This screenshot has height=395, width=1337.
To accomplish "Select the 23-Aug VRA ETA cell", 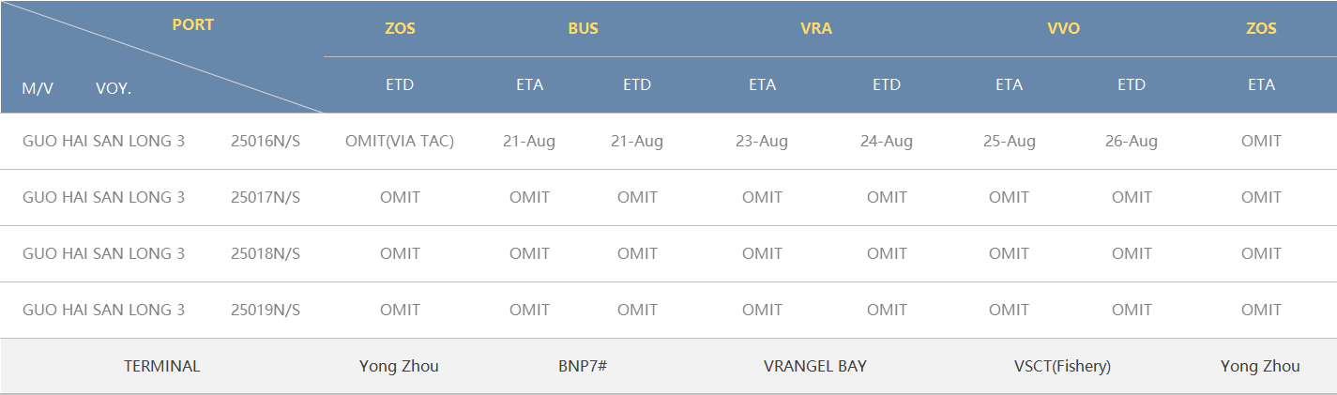I will [762, 142].
